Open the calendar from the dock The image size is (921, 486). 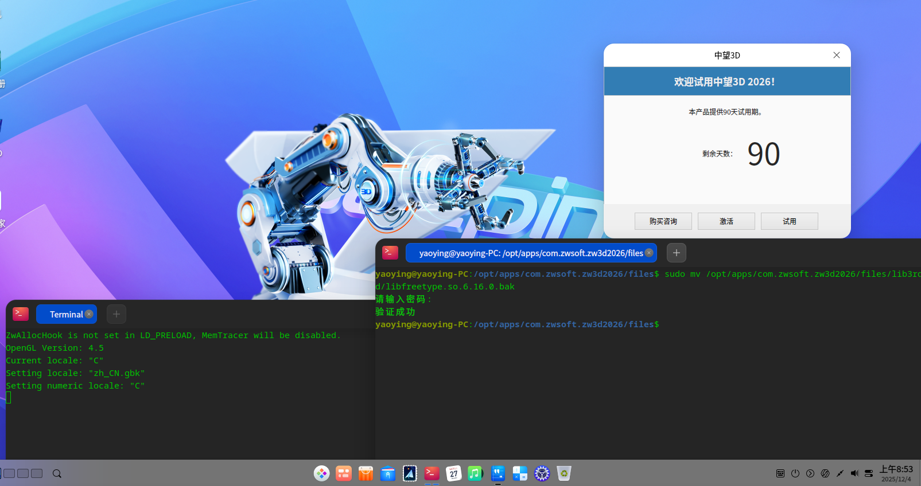click(454, 473)
